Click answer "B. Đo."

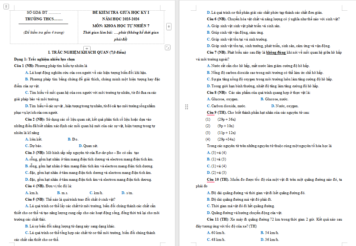[x=73, y=139]
